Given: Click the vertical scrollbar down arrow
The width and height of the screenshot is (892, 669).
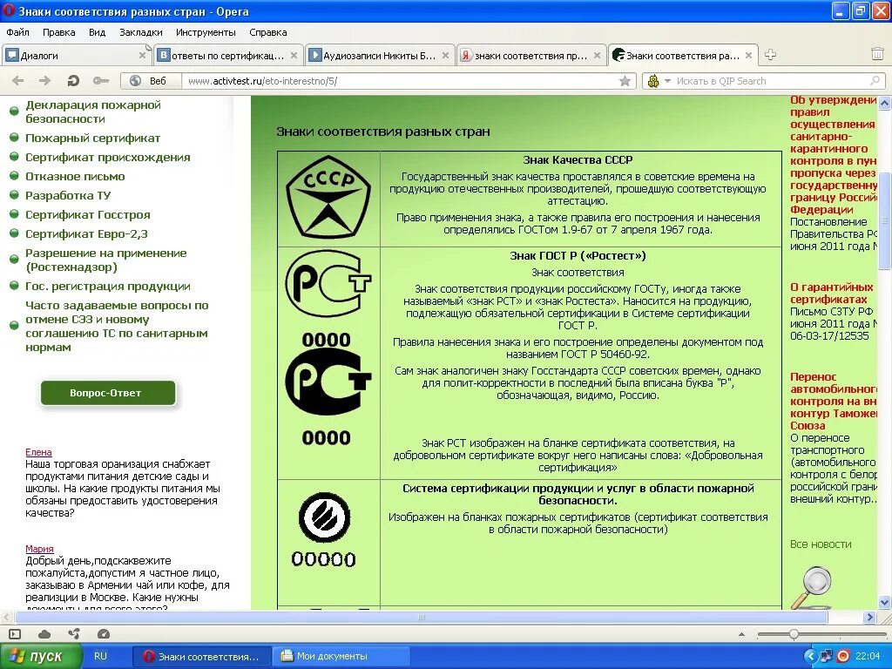Looking at the screenshot, I should [885, 602].
